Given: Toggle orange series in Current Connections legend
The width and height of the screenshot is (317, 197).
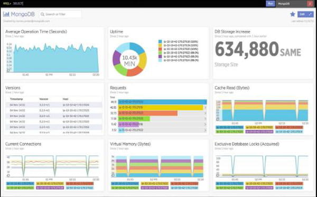Looking at the screenshot, I should point(80,184).
